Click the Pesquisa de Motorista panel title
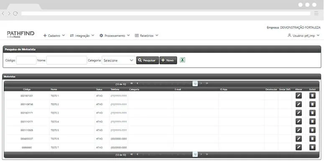Screen dimensions: 324x163 pos(20,49)
